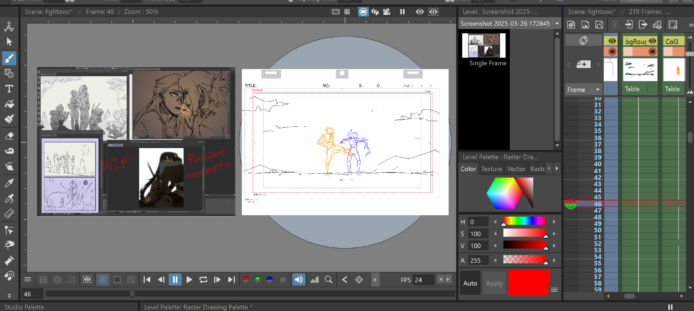Select the Pinch tool

pos(9,245)
